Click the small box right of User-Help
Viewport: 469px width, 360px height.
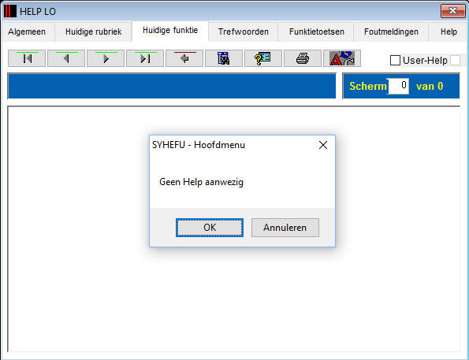click(x=456, y=61)
